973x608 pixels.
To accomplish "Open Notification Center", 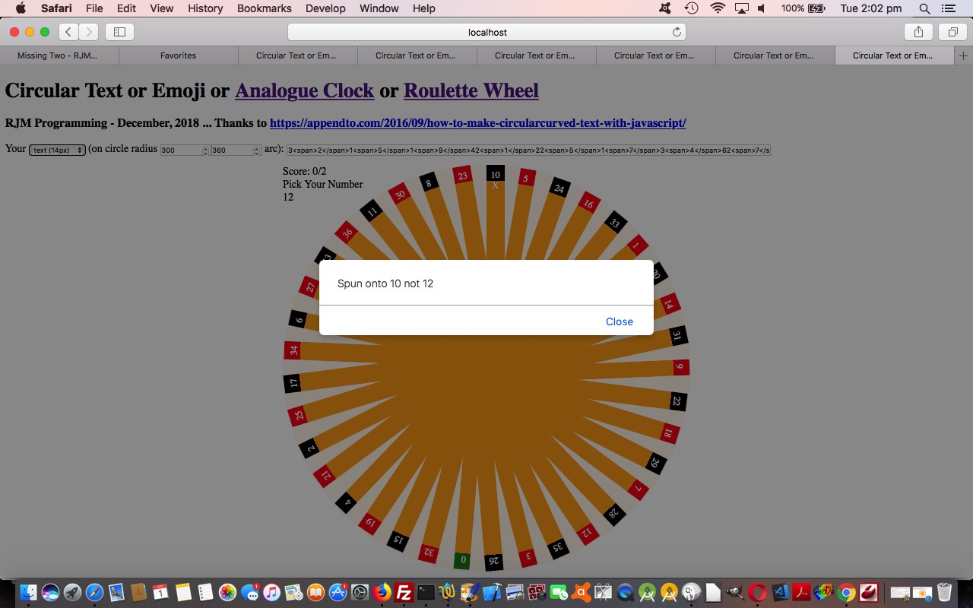I will 947,8.
